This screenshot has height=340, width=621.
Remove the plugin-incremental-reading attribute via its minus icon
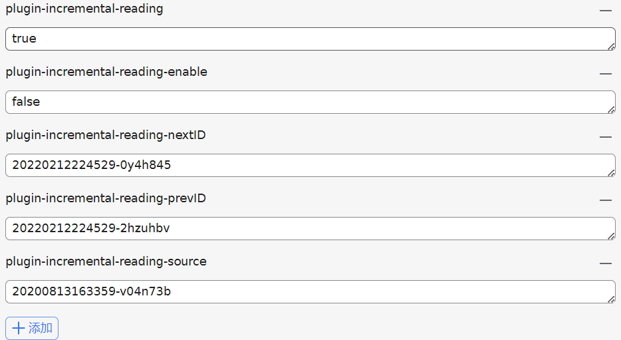pyautogui.click(x=605, y=11)
